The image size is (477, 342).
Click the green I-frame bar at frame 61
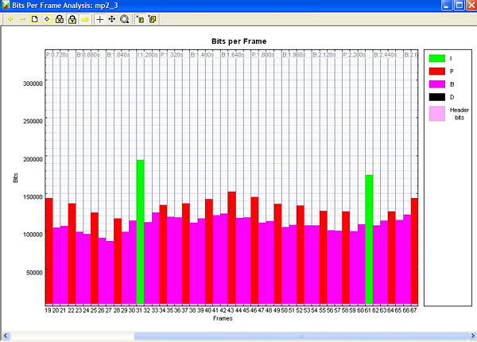pyautogui.click(x=369, y=239)
